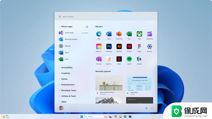Expand the Utilities & Tools category
Screen dimensions: 212x119
(x=67, y=96)
